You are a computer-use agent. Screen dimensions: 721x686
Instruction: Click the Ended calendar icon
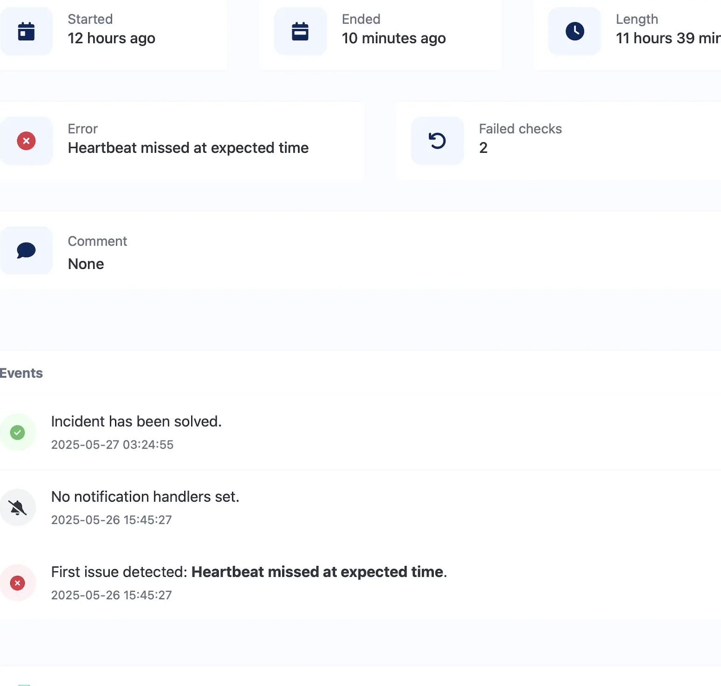300,31
